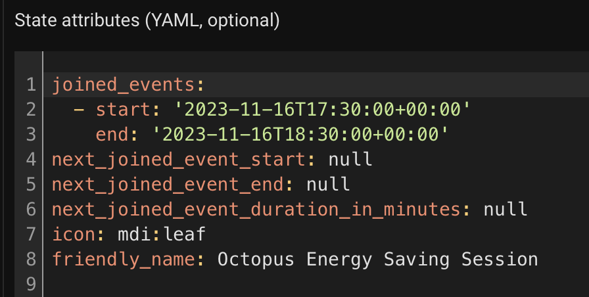The width and height of the screenshot is (589, 297).
Task: Select line number 5 in the gutter
Action: point(31,185)
